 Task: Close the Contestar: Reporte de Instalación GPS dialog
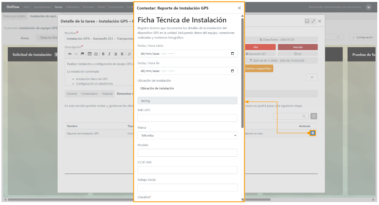coord(239,8)
